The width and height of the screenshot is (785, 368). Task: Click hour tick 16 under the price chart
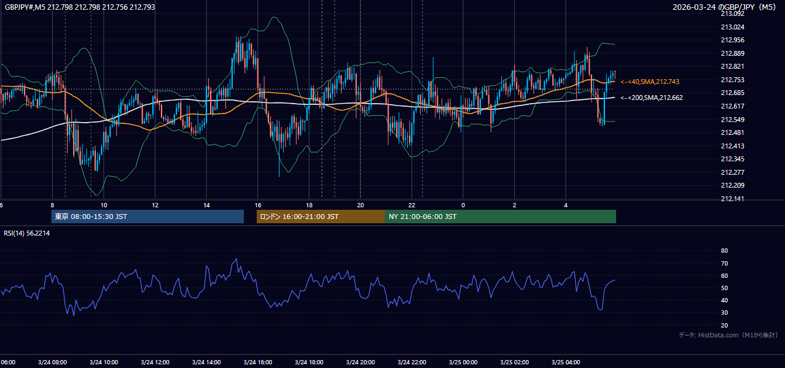click(258, 205)
